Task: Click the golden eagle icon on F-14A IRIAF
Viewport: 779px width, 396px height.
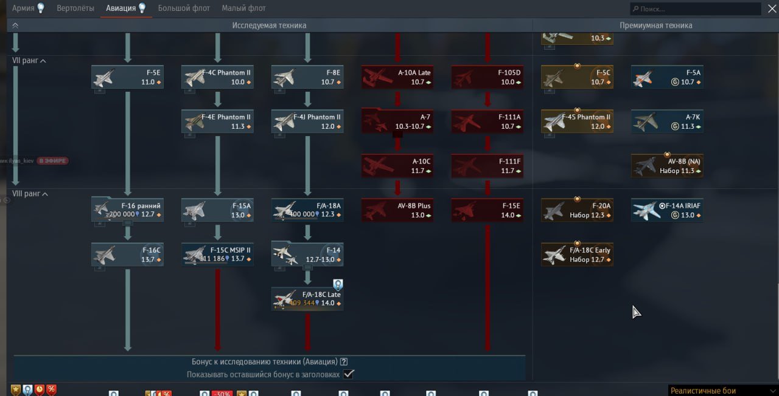Action: pos(675,215)
